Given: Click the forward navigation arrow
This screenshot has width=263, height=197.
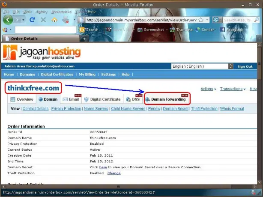Looking at the screenshot, I should click(x=17, y=20).
